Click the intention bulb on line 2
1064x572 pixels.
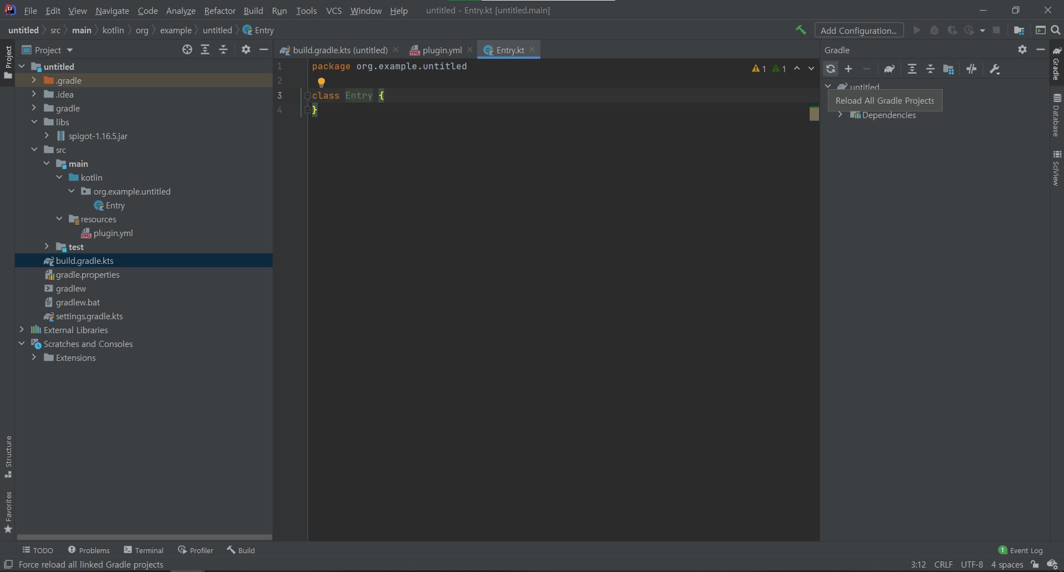[322, 81]
